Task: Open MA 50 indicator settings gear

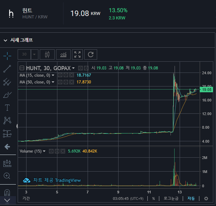Action: (66, 82)
